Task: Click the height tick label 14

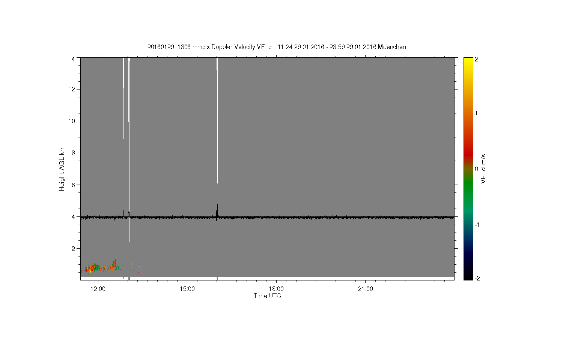Action: (x=72, y=59)
